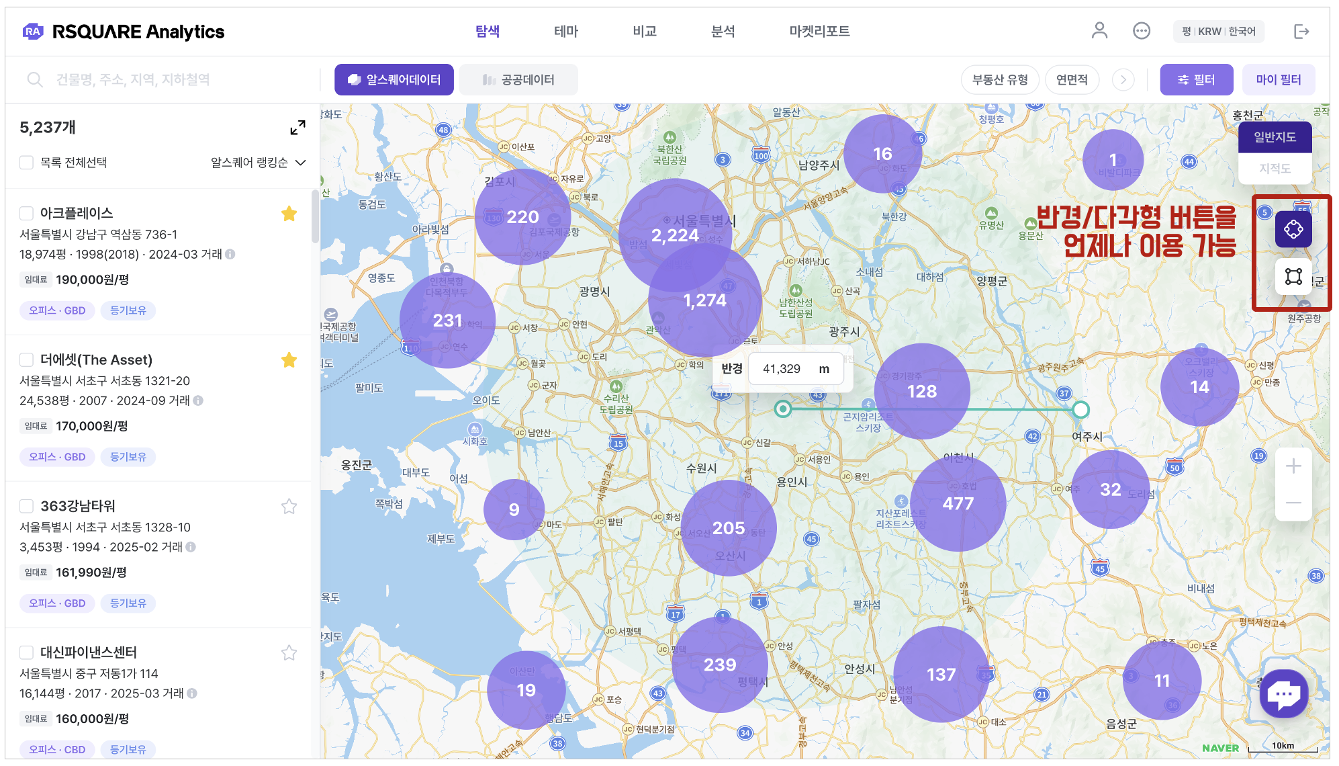Click the logout icon at top right

point(1301,32)
